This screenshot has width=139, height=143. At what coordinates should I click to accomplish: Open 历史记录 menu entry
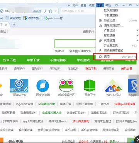109,20
